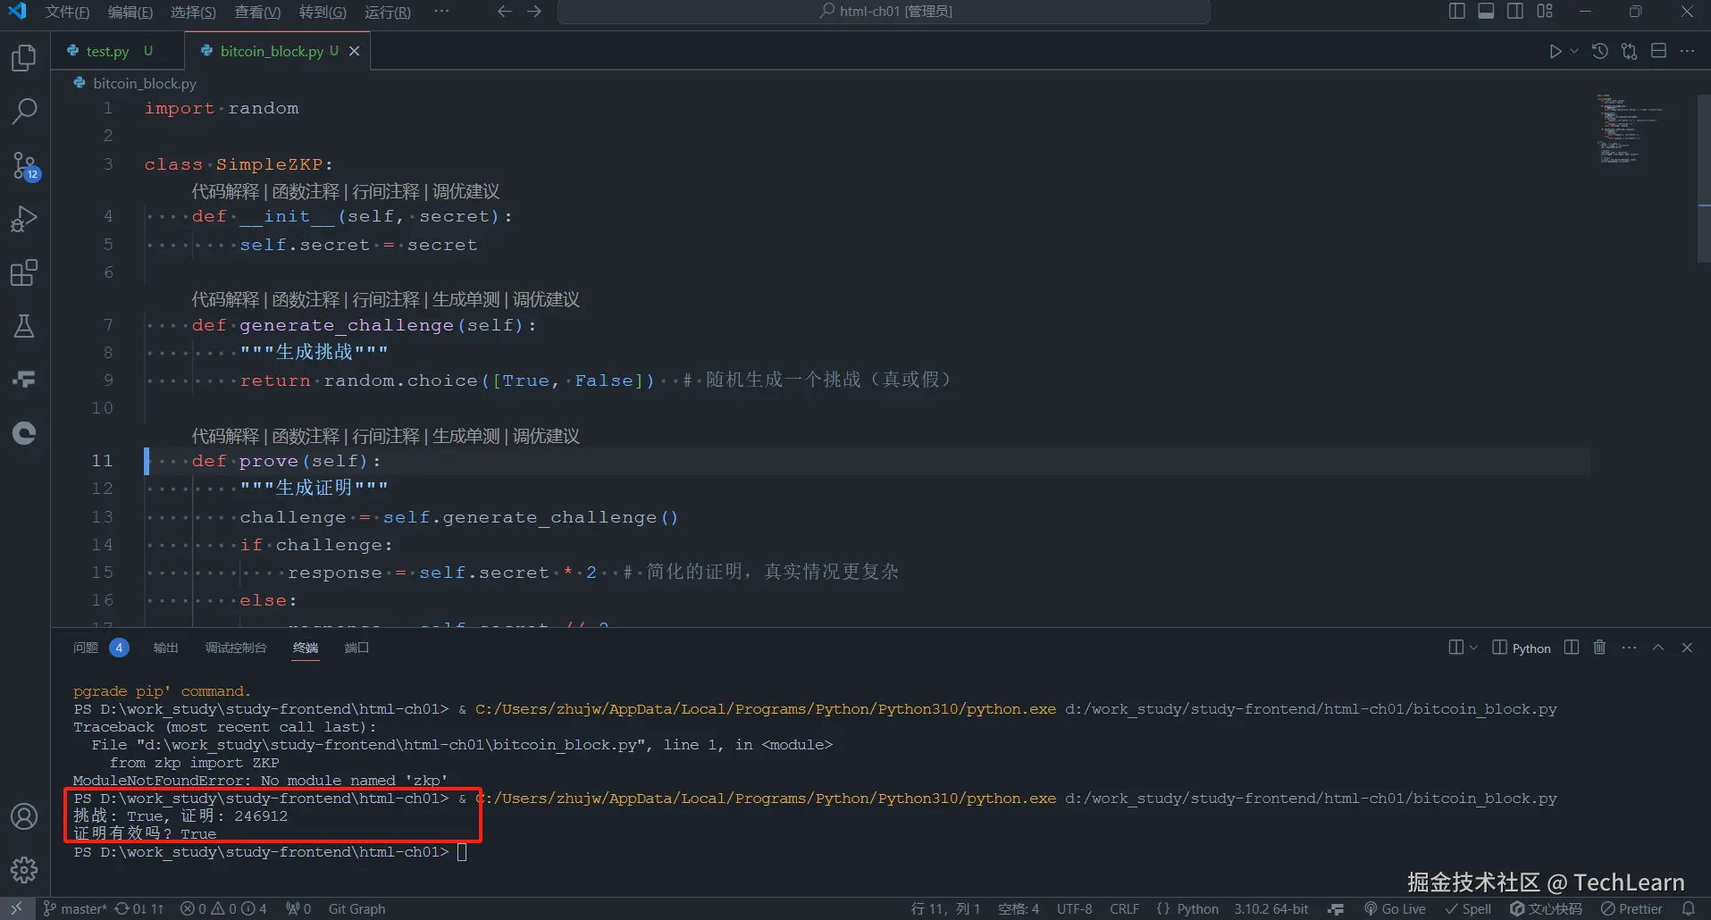Click the split editor layout icon
Image resolution: width=1711 pixels, height=920 pixels.
(1659, 52)
